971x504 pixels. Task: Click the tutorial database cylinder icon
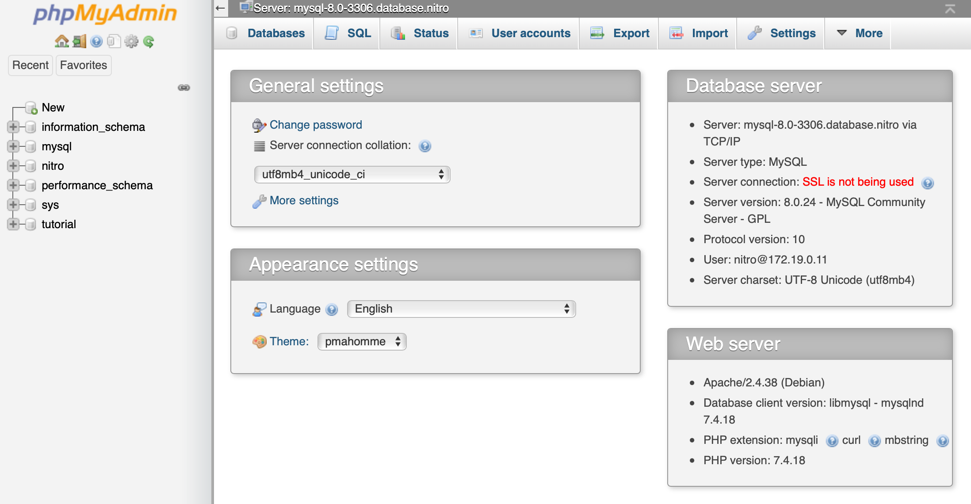pyautogui.click(x=31, y=225)
